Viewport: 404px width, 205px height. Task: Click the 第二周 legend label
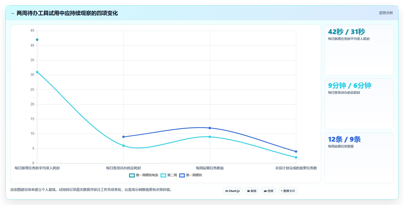tap(172, 175)
